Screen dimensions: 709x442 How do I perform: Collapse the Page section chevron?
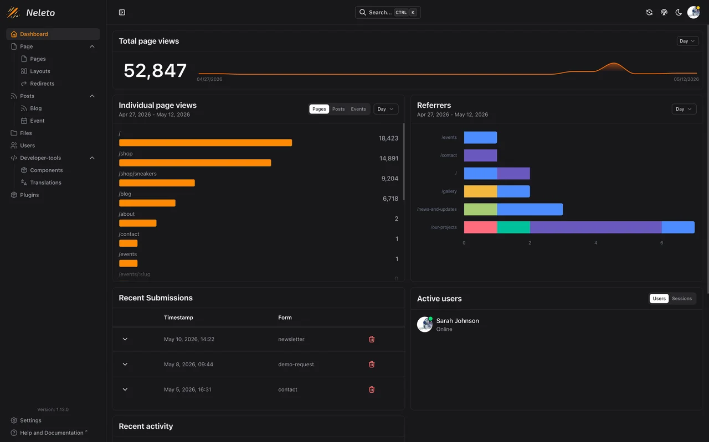[92, 46]
